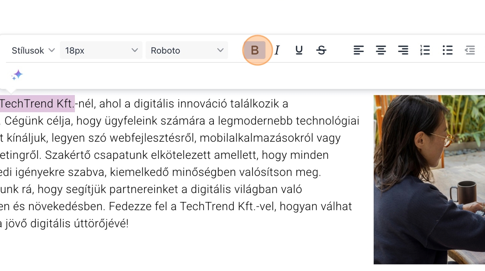Toggle bold formatting

pos(255,50)
